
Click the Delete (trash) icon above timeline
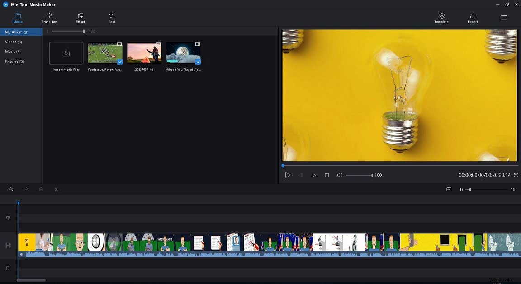coord(41,189)
